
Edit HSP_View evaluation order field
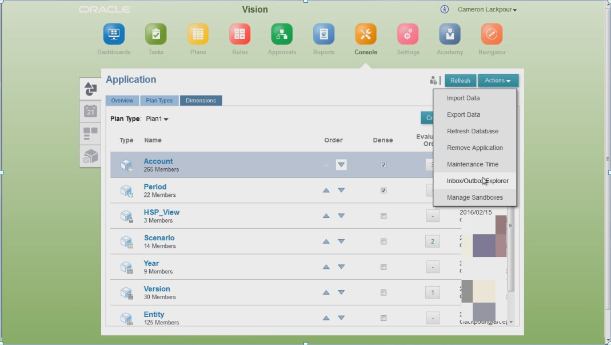[433, 216]
